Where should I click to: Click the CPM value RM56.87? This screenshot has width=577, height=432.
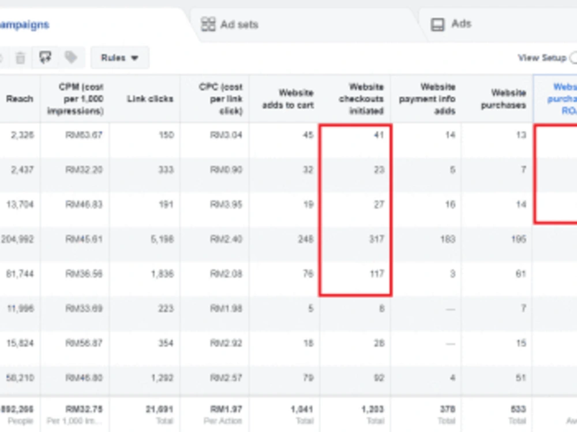coord(84,343)
